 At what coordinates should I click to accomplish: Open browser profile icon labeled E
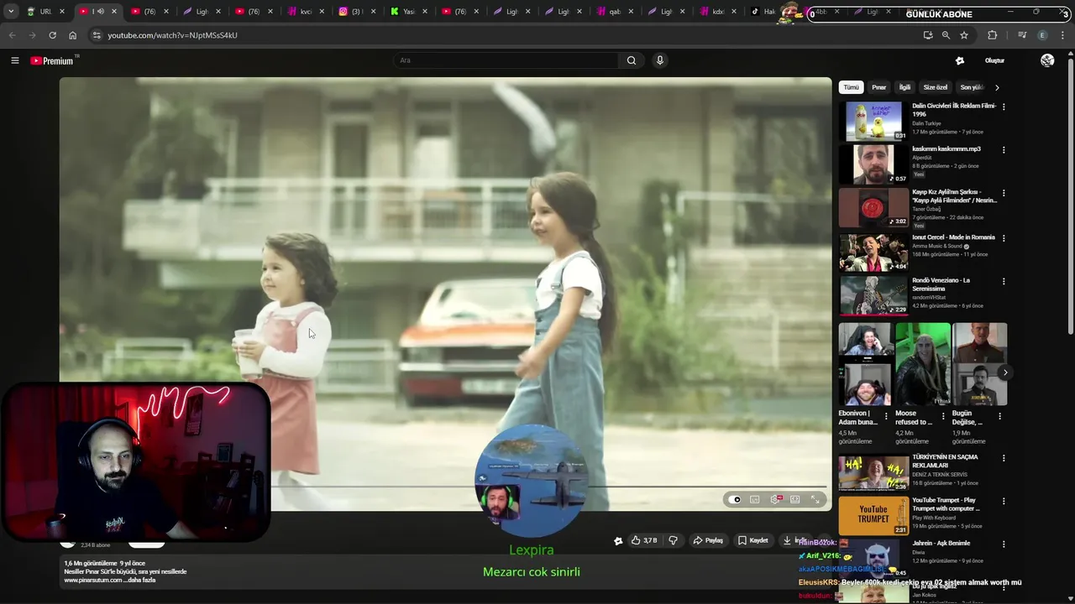point(1043,35)
